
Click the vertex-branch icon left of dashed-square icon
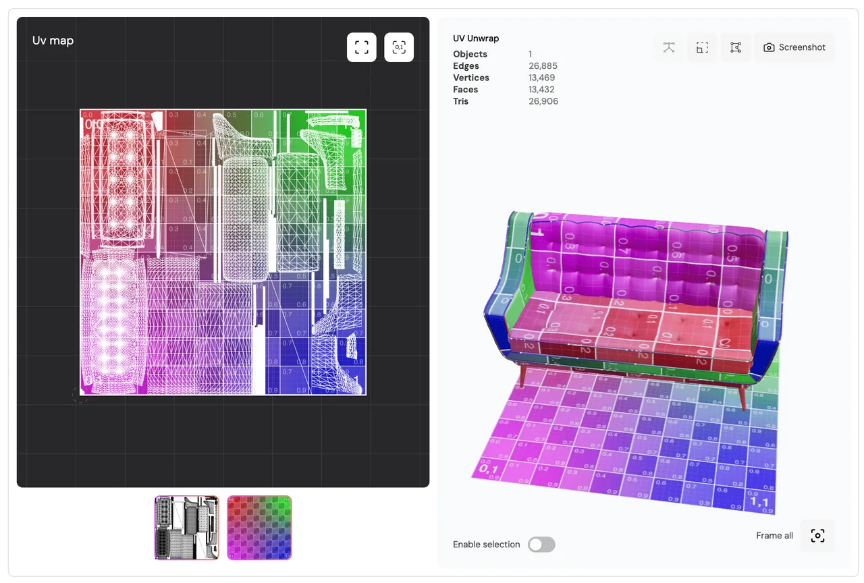pos(669,47)
